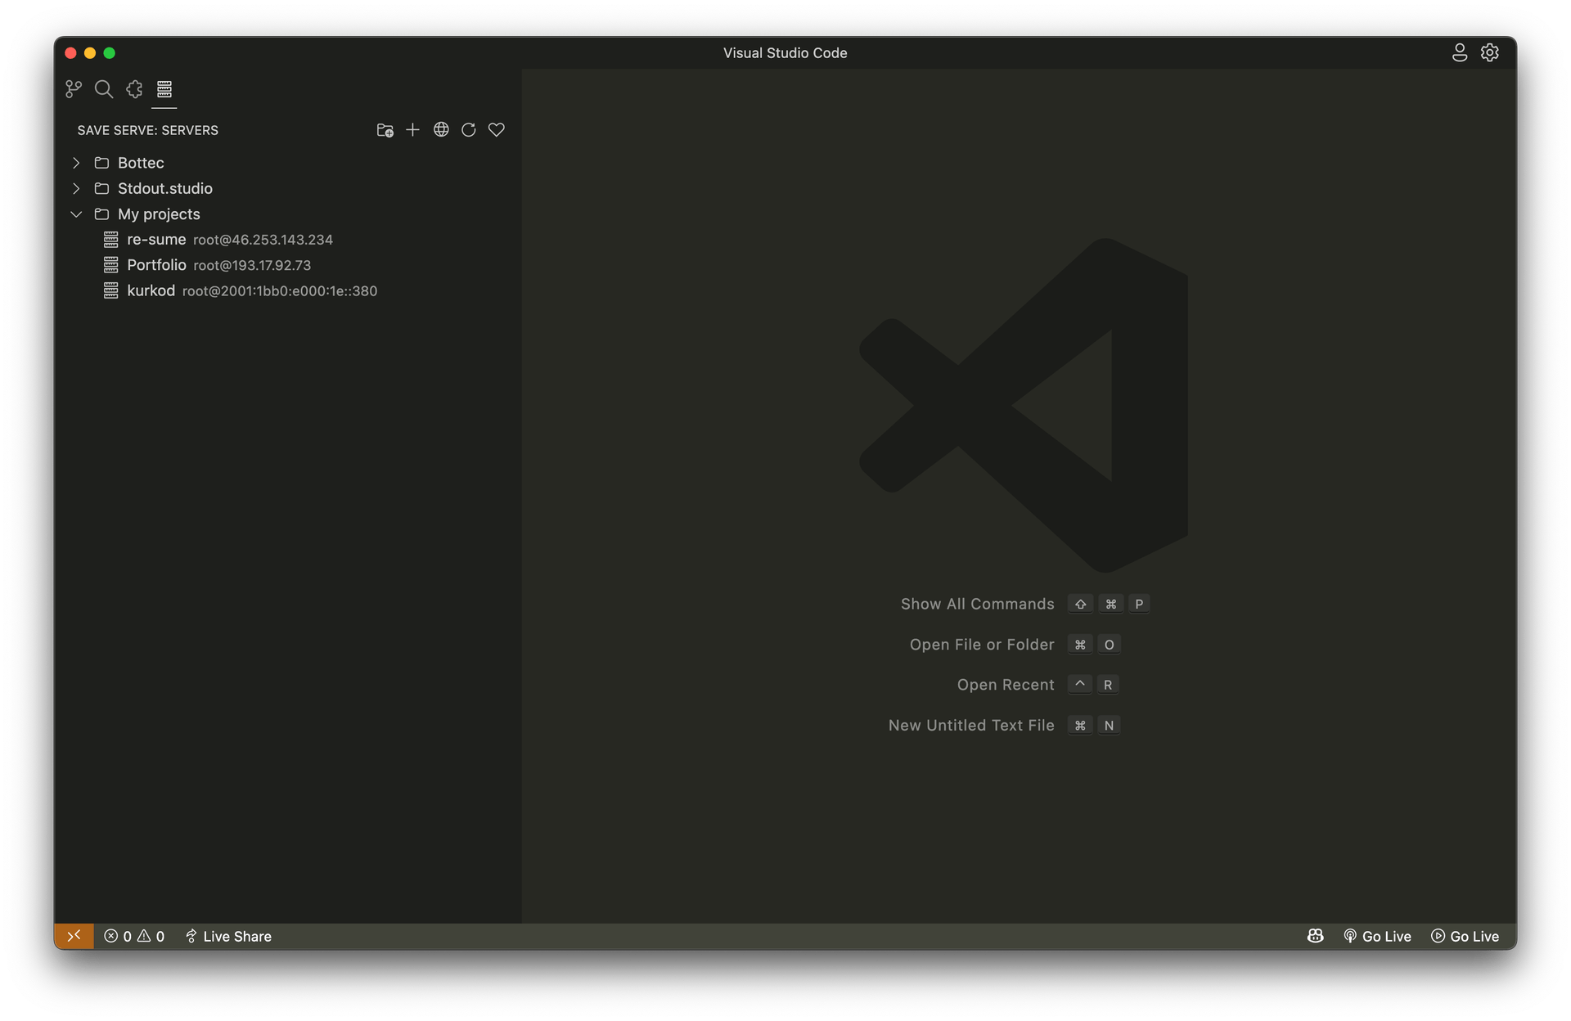Viewport: 1571px width, 1021px height.
Task: Add a new server with plus icon
Action: tap(413, 130)
